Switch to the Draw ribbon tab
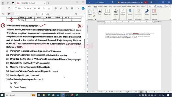Image resolution: width=172 pixels, height=97 pixels. click(x=105, y=6)
